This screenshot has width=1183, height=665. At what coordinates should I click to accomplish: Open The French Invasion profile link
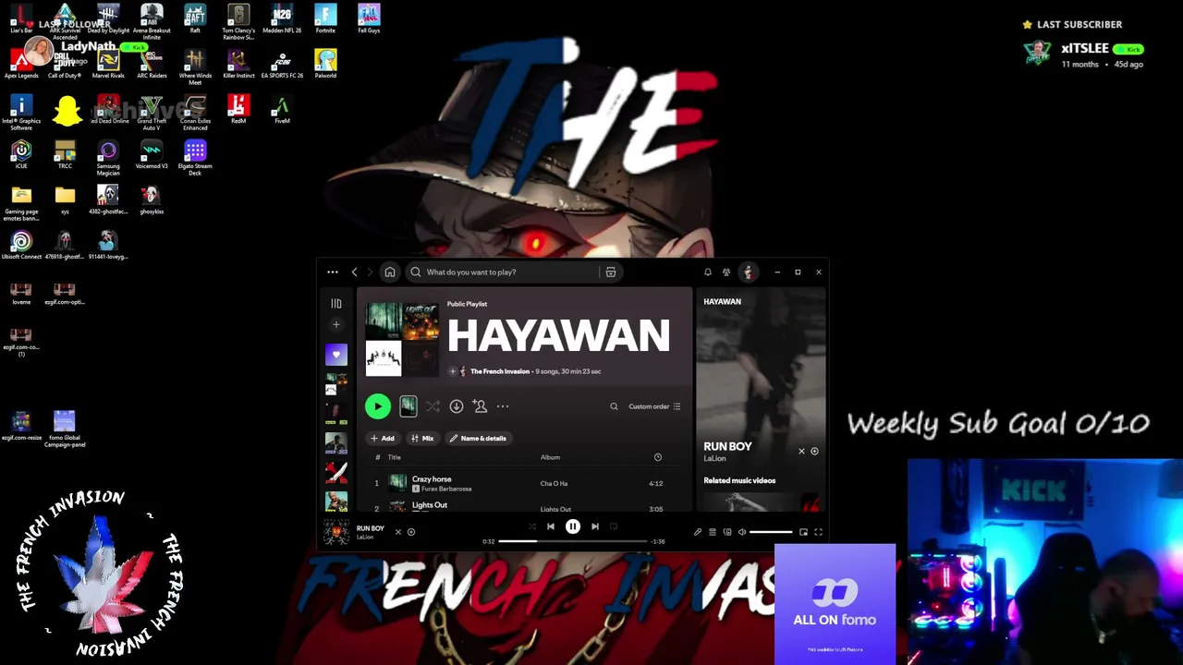[x=500, y=371]
